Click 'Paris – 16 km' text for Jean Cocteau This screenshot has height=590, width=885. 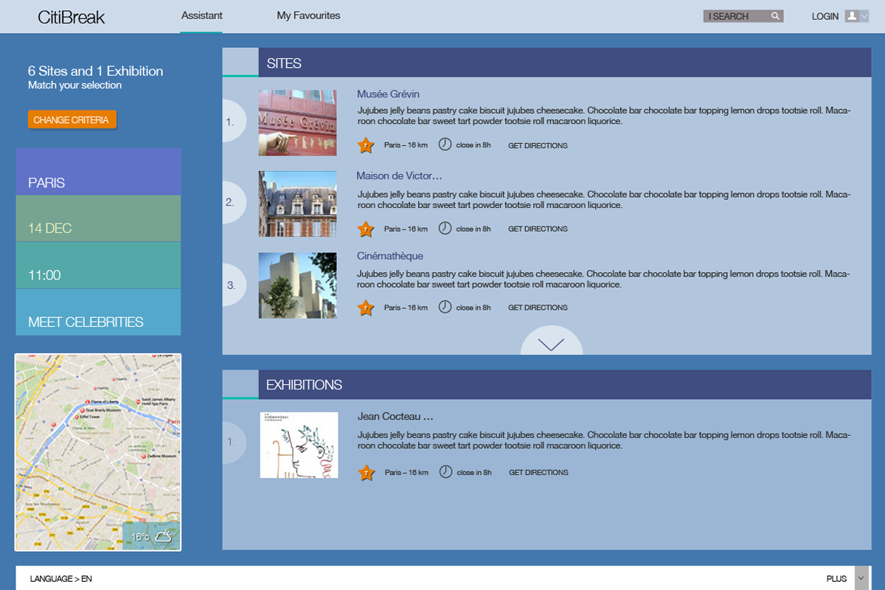[406, 473]
